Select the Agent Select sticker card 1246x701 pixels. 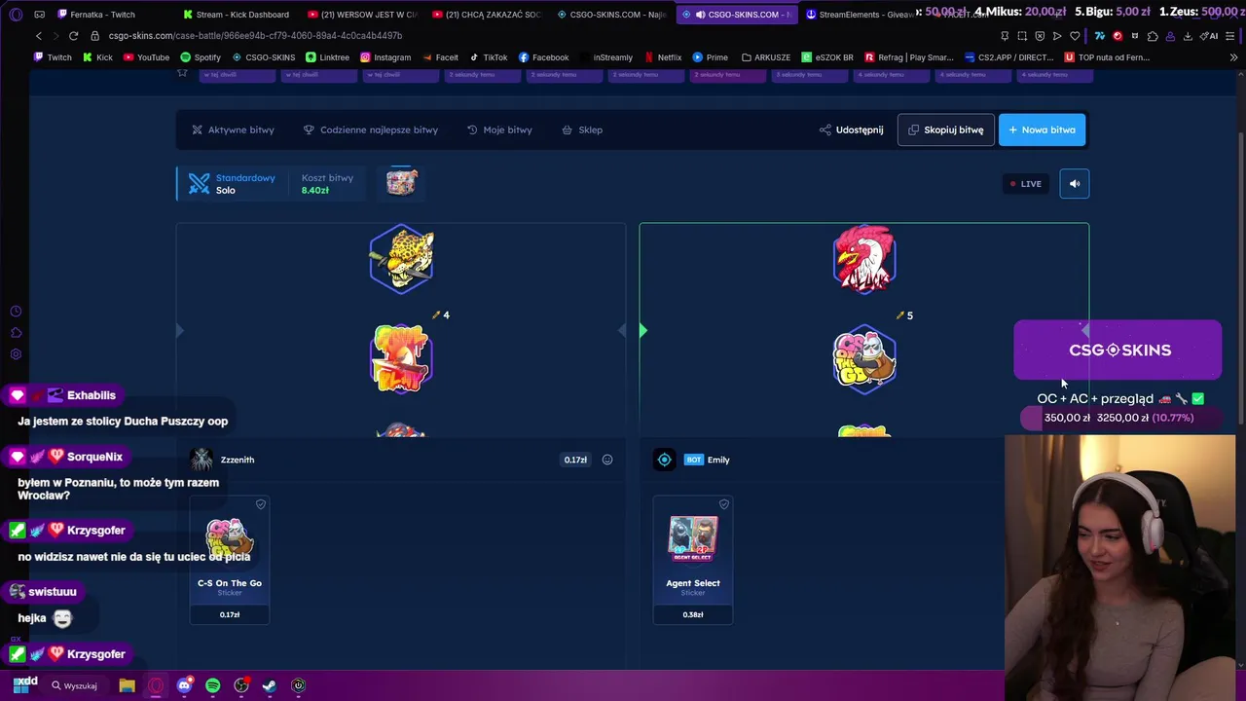[693, 559]
